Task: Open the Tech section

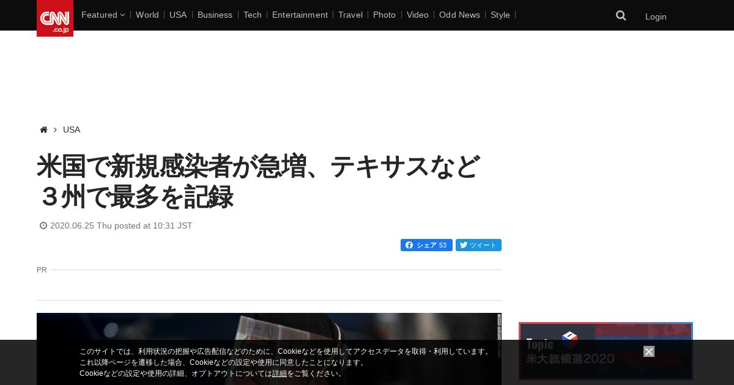Action: (253, 15)
